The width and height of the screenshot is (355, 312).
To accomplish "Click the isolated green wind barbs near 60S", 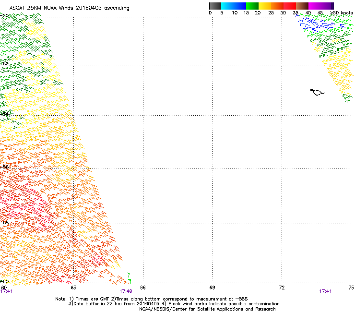I will (129, 278).
